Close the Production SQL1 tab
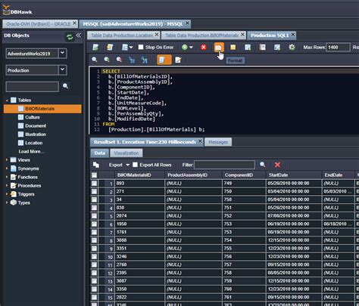 pos(293,35)
